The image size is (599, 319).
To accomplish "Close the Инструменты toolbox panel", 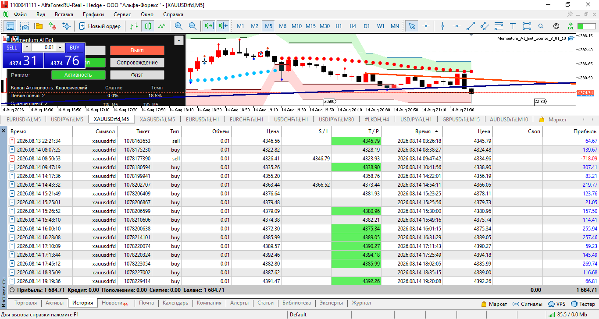I will [4, 131].
